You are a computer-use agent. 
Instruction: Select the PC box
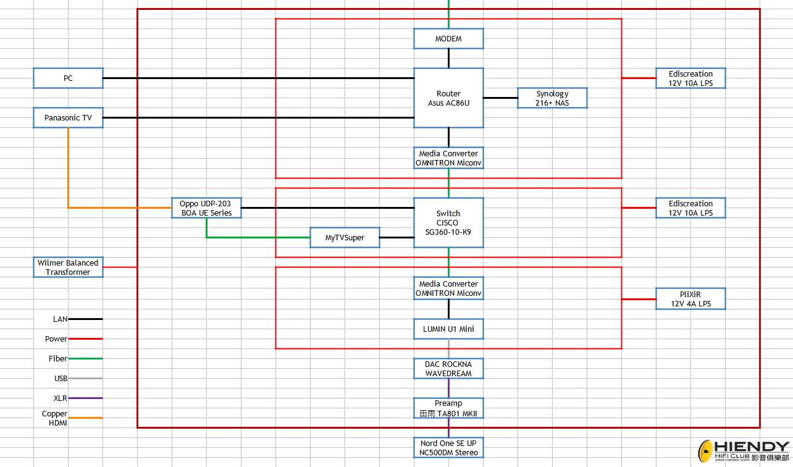pos(68,78)
